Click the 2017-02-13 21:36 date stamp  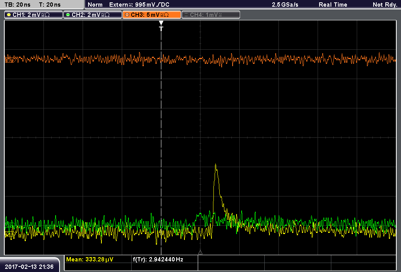[29, 267]
